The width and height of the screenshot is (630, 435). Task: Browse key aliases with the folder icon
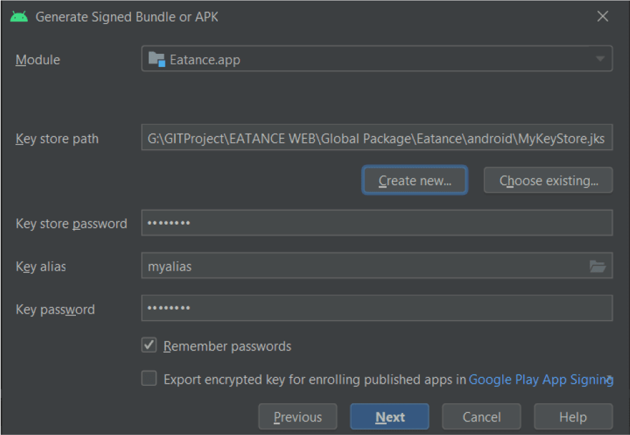pos(597,266)
